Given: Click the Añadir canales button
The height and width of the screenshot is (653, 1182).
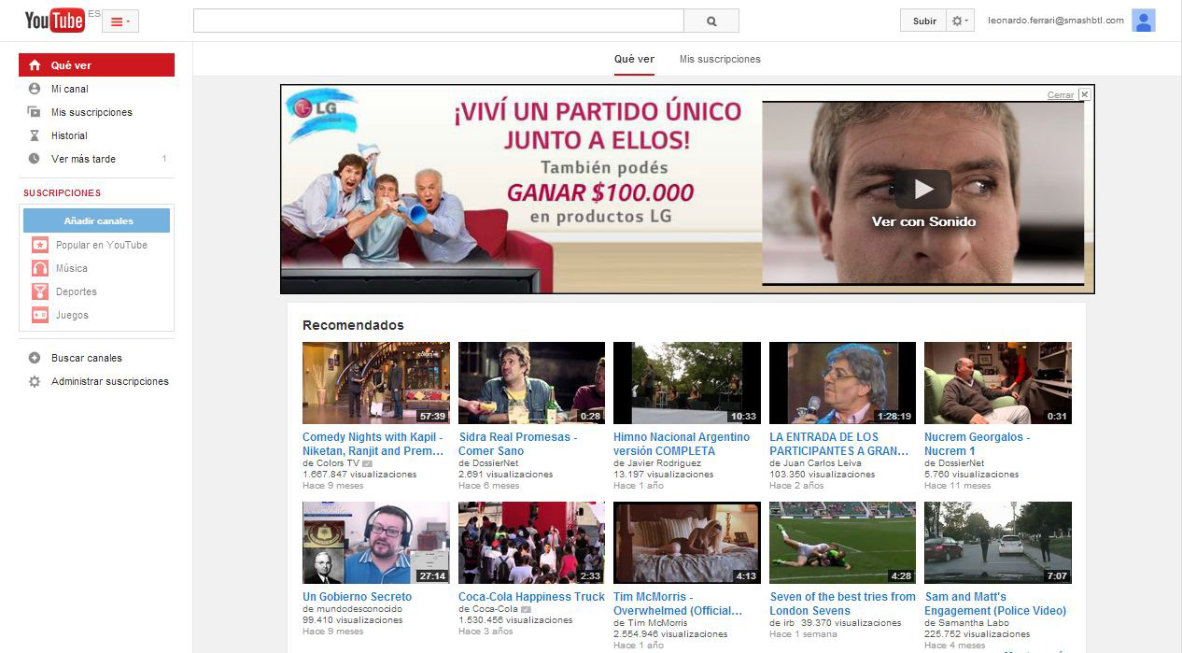Looking at the screenshot, I should [x=97, y=220].
